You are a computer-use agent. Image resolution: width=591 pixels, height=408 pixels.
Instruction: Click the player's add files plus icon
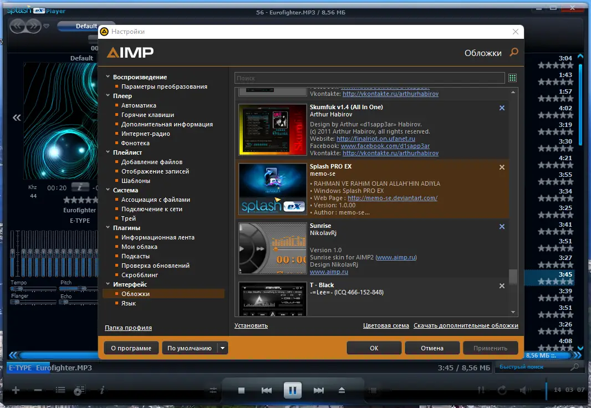16,390
